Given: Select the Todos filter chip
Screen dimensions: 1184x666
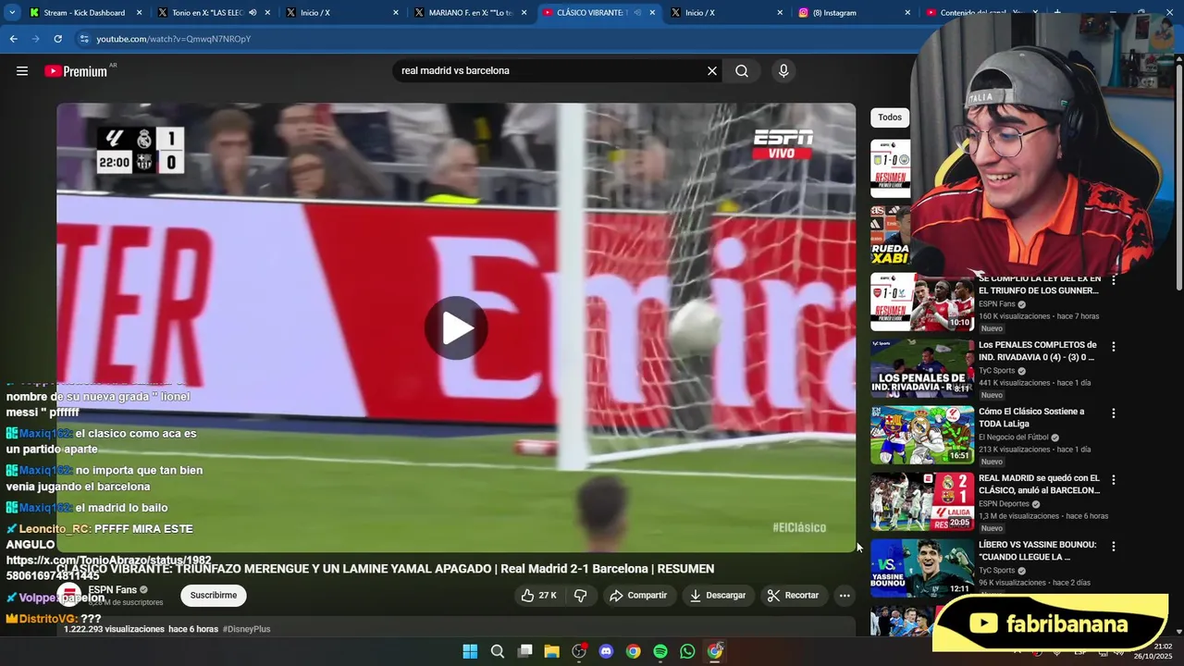Looking at the screenshot, I should (890, 117).
